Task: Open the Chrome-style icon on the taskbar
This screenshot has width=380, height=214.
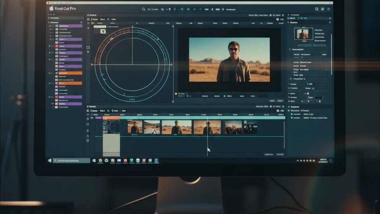Action: (x=100, y=160)
